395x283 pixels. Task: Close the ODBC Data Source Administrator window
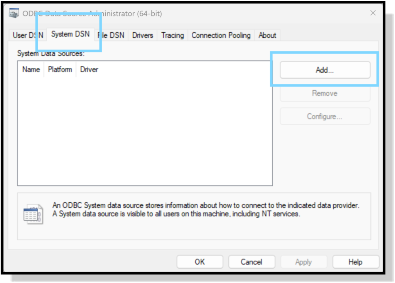[x=373, y=13]
